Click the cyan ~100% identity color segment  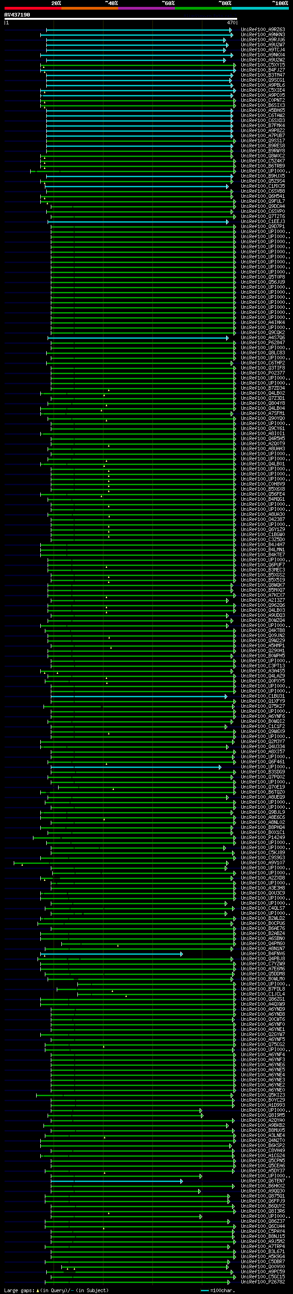tap(260, 9)
